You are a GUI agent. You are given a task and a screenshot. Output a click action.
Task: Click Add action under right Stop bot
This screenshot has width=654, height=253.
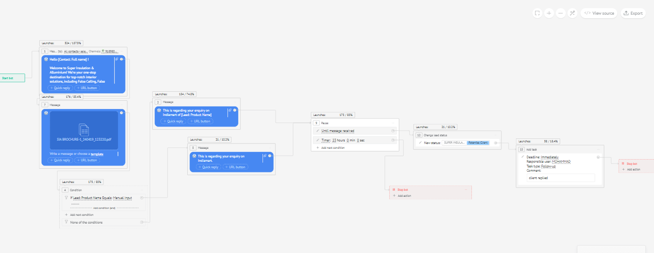click(x=631, y=169)
